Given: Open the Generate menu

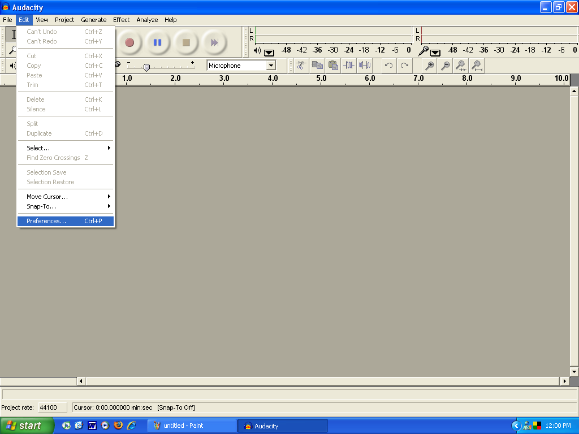Looking at the screenshot, I should coord(93,20).
